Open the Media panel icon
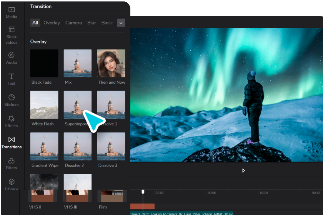 [11, 10]
